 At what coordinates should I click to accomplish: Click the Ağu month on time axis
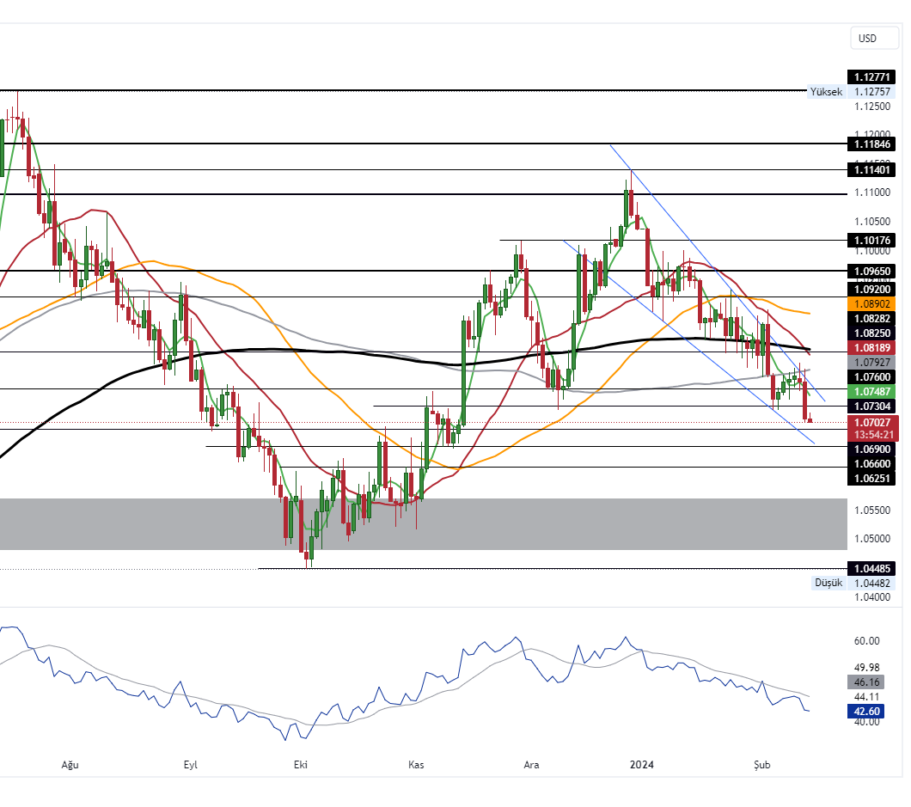click(x=70, y=765)
